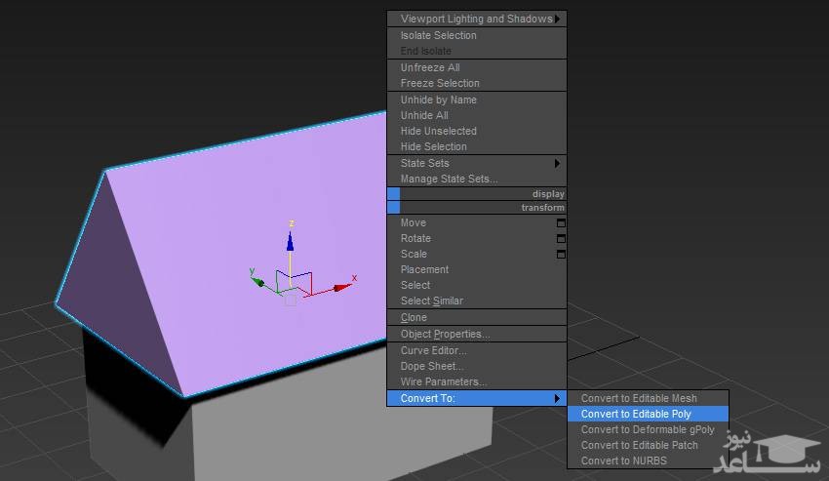Select Hide Selection menu entry
This screenshot has height=481, width=829.
433,146
